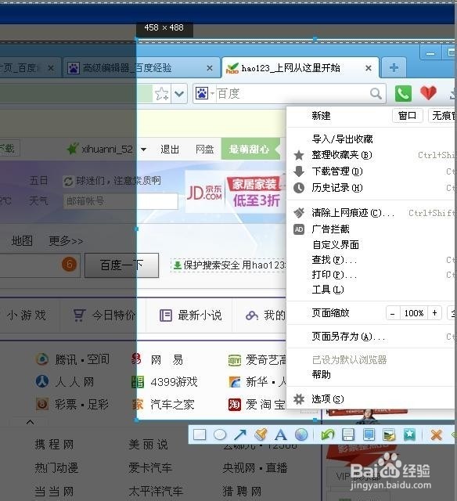The image size is (457, 501).
Task: Select the arrow drawing tool
Action: coord(240,434)
